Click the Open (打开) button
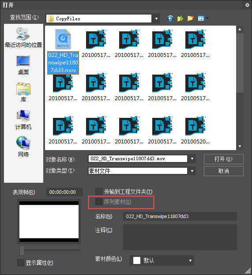Screen dimensions: 252x275 (x=224, y=159)
